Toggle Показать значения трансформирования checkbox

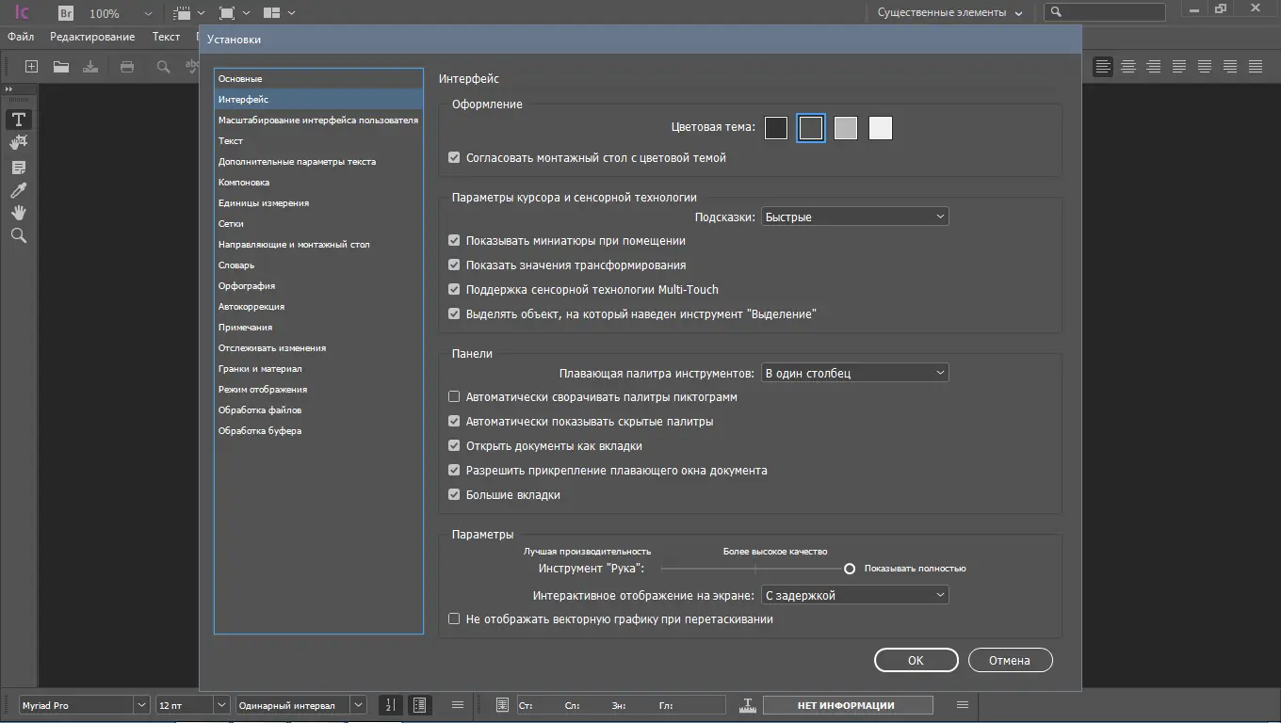(x=454, y=265)
